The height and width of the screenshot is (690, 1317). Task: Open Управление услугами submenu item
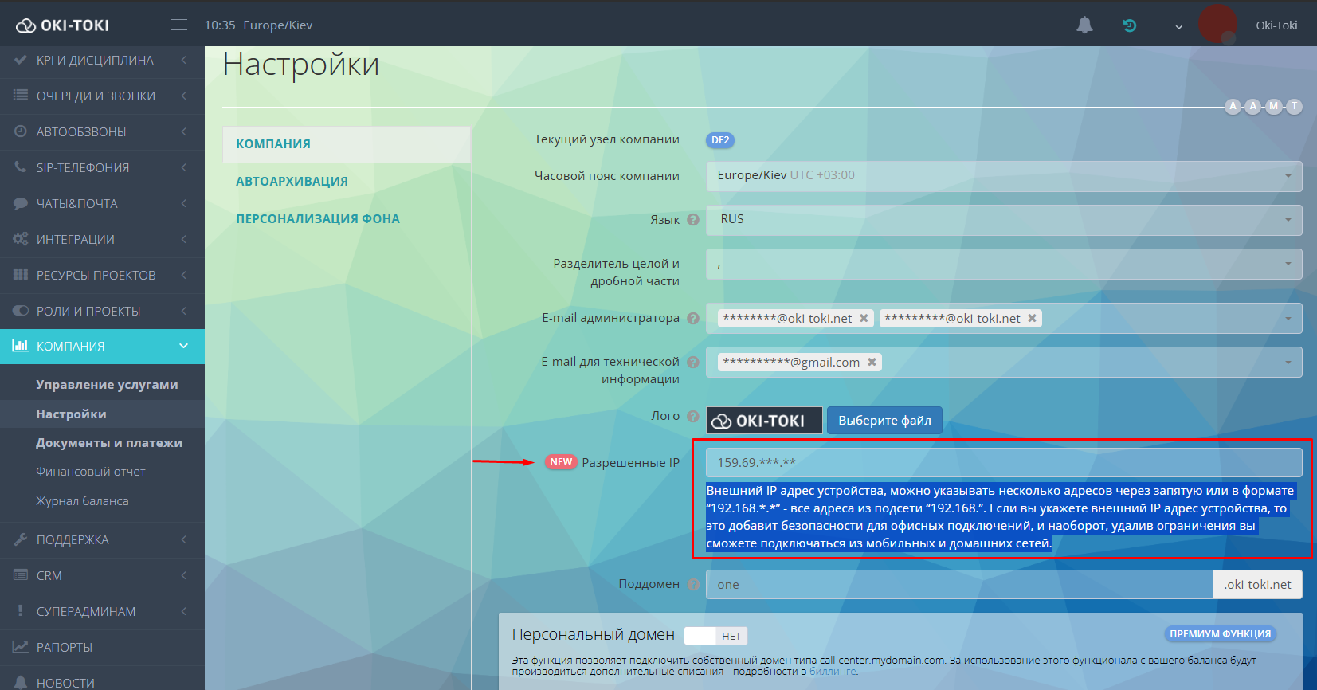[107, 385]
